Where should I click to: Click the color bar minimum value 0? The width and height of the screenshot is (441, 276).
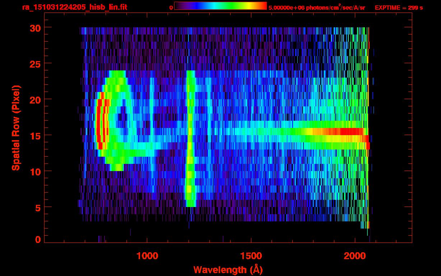point(171,8)
